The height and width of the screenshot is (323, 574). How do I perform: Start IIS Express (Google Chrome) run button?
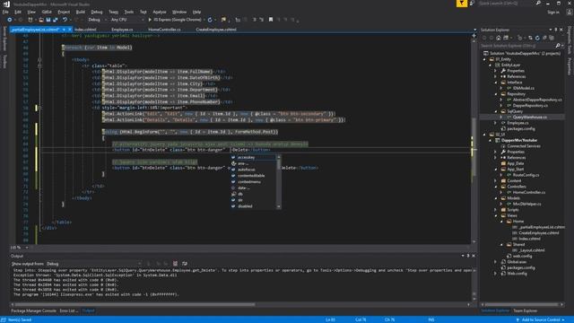pyautogui.click(x=176, y=20)
